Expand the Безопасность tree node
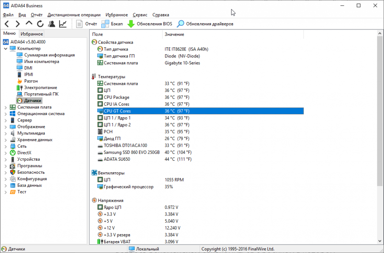Image resolution: width=384 pixels, height=253 pixels. pyautogui.click(x=6, y=173)
